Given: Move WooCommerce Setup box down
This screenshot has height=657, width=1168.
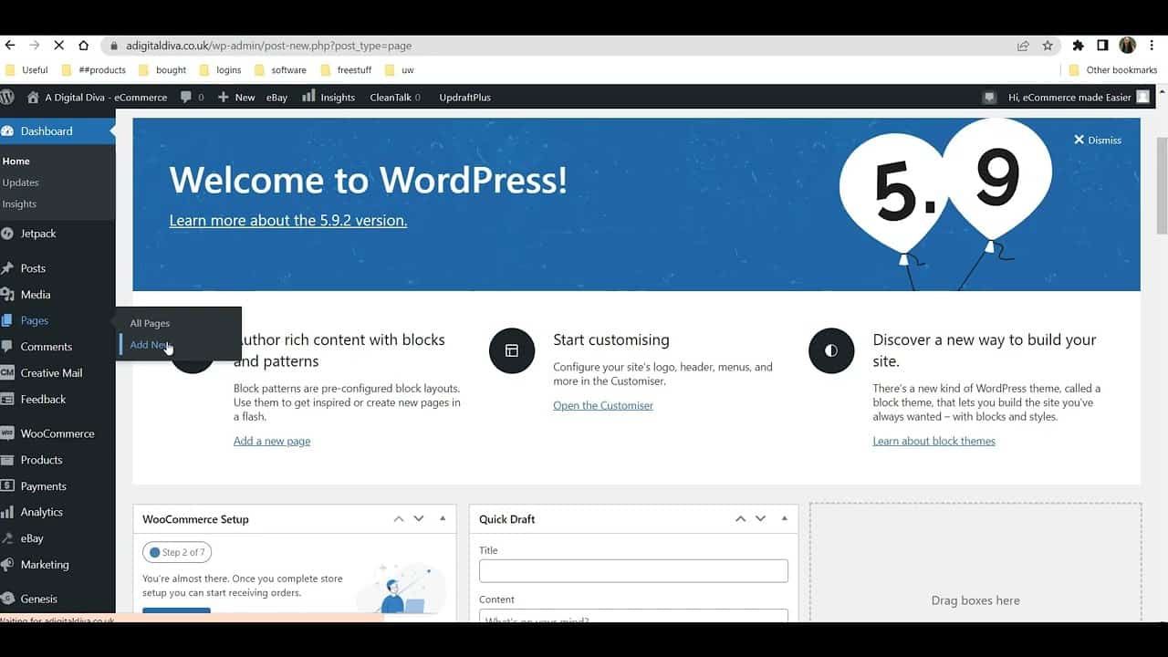Looking at the screenshot, I should pyautogui.click(x=419, y=518).
